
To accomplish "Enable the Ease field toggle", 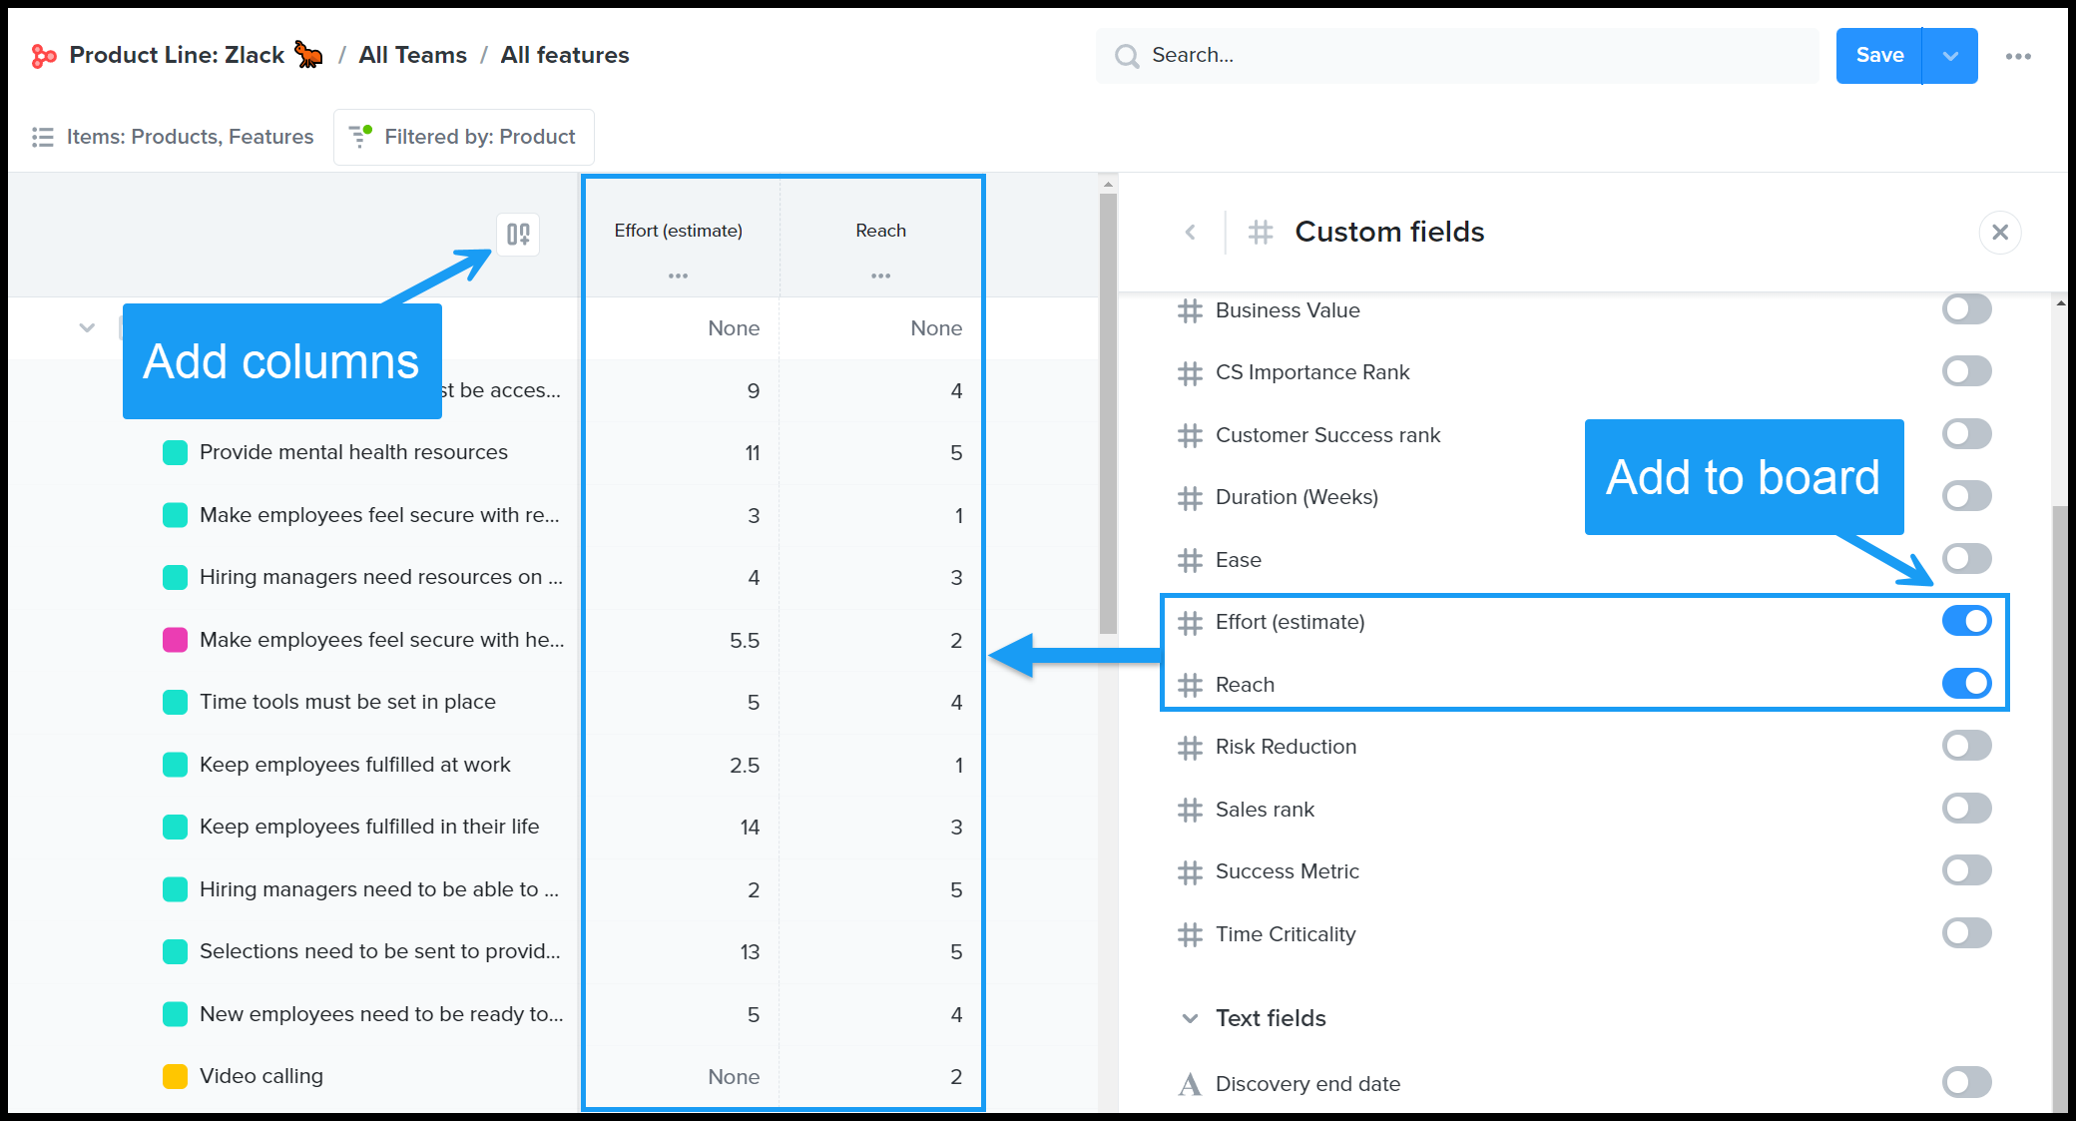I will click(x=1966, y=559).
